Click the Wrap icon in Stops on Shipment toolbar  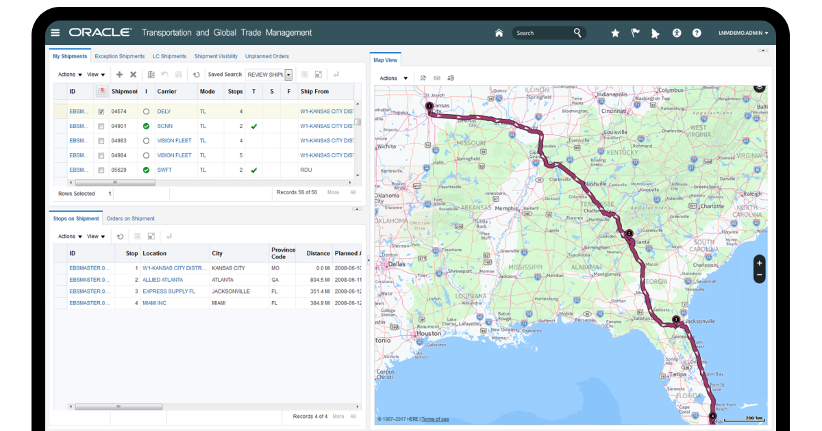[169, 236]
